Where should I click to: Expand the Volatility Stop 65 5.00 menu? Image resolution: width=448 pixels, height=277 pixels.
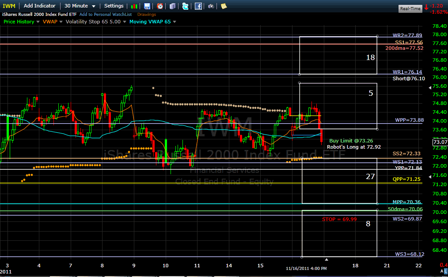point(124,22)
